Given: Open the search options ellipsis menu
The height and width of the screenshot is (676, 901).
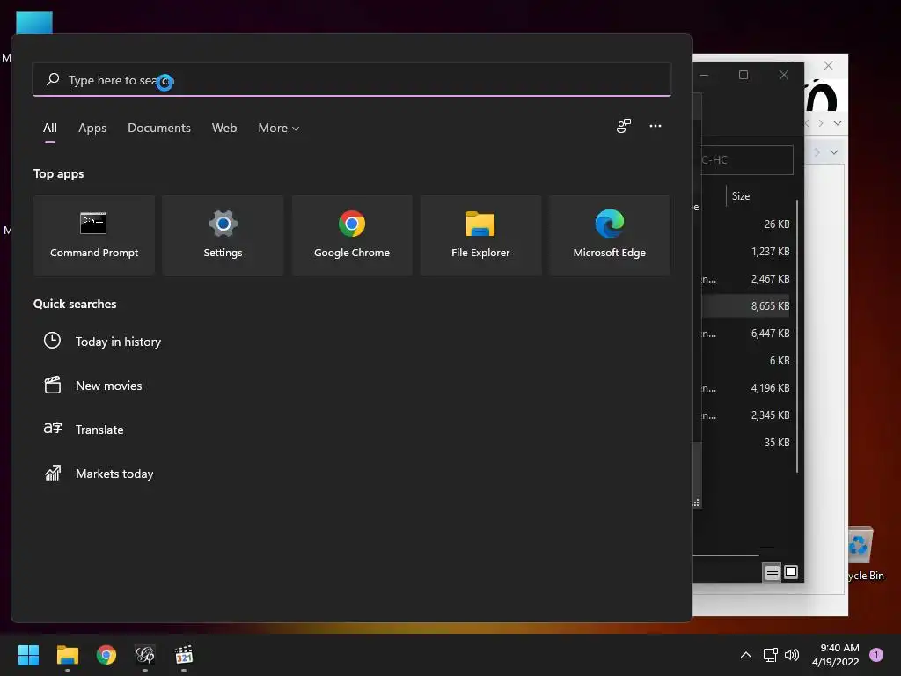Looking at the screenshot, I should (655, 126).
